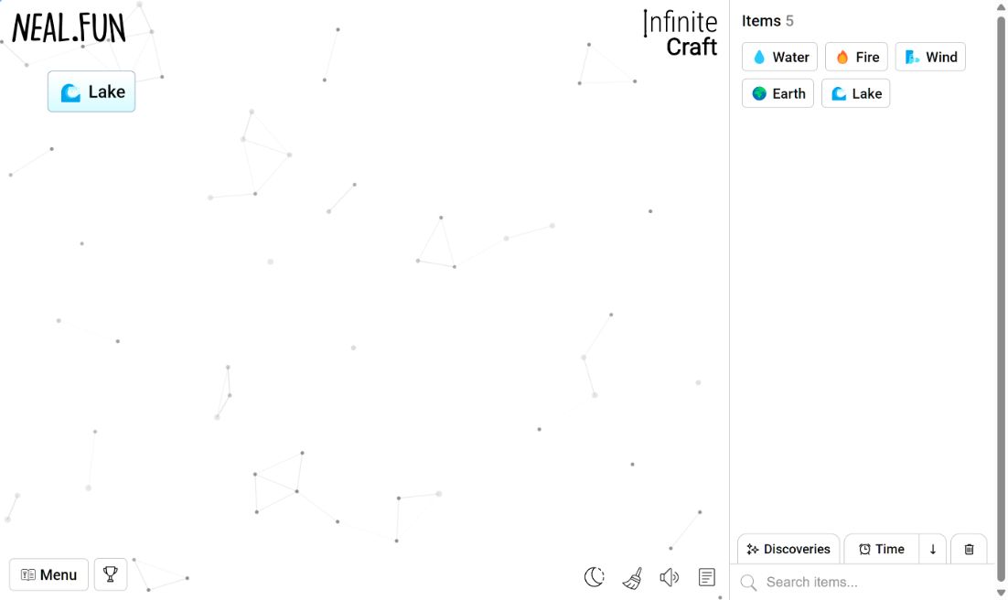1008x600 pixels.
Task: Click the trash delete icon
Action: [969, 549]
